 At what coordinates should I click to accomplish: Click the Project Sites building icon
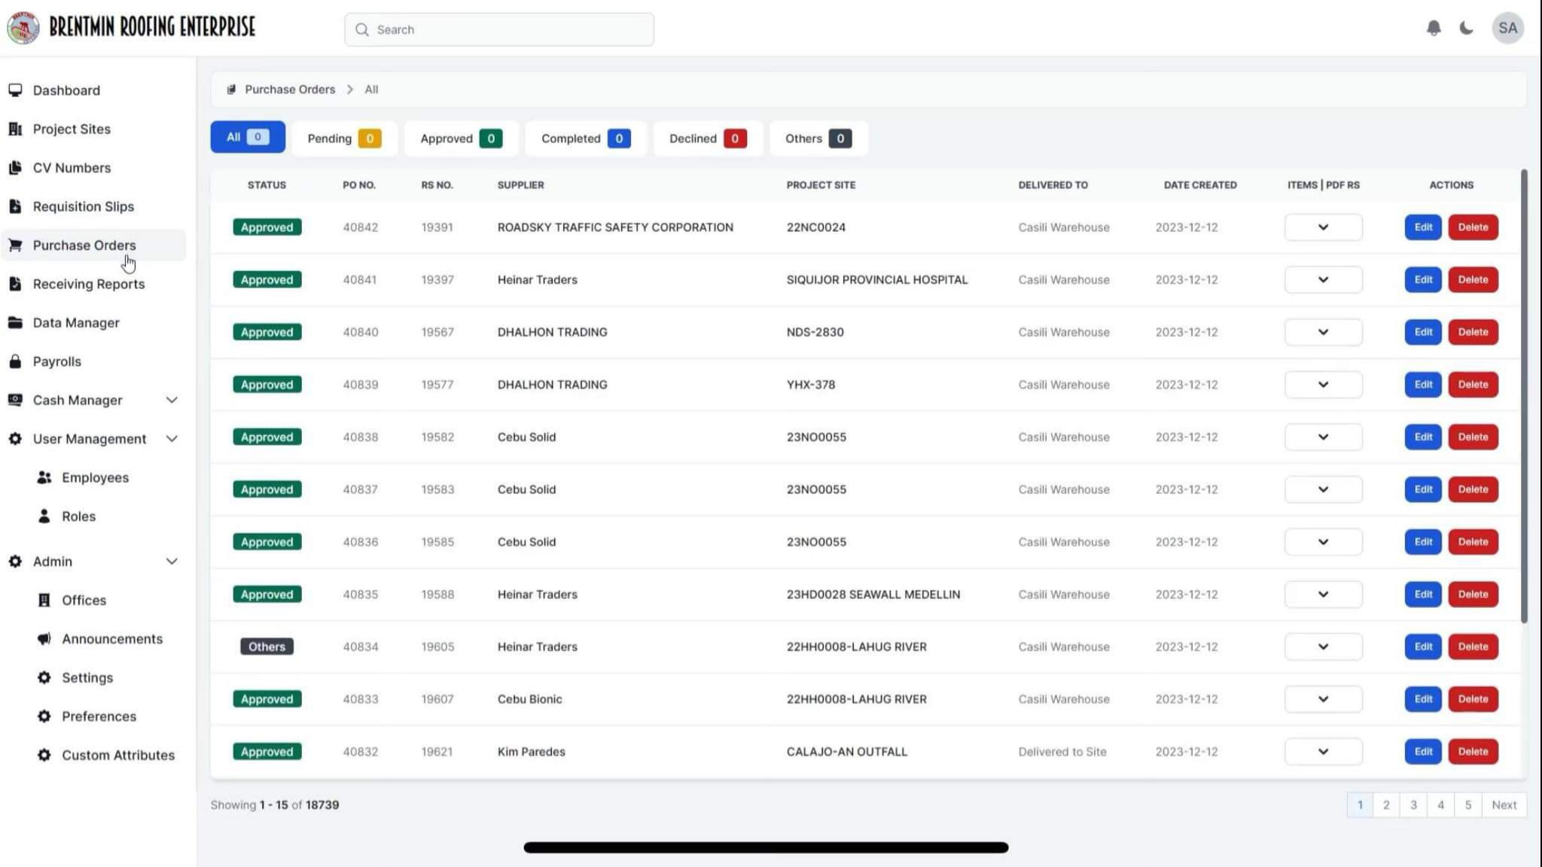[15, 129]
